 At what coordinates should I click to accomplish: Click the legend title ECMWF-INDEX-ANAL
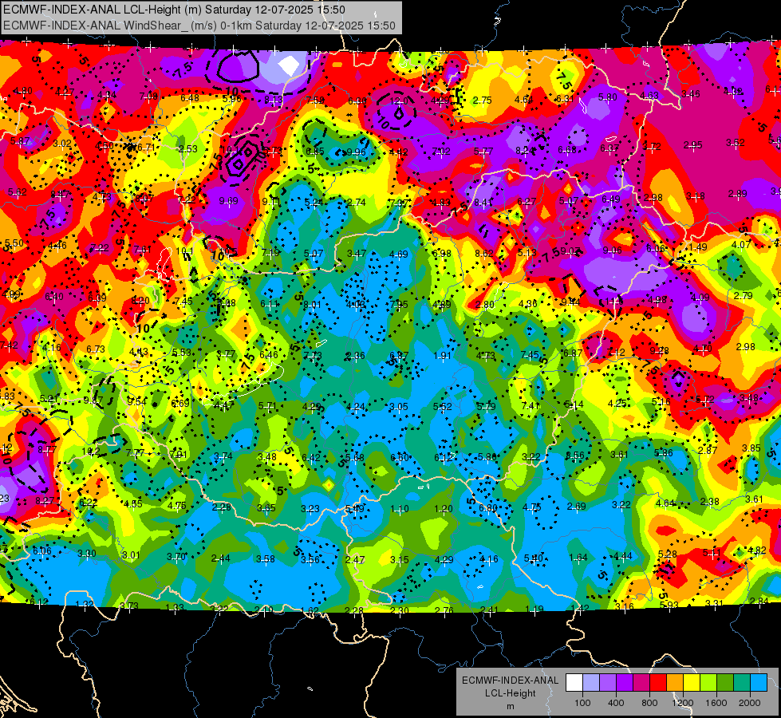pyautogui.click(x=510, y=681)
